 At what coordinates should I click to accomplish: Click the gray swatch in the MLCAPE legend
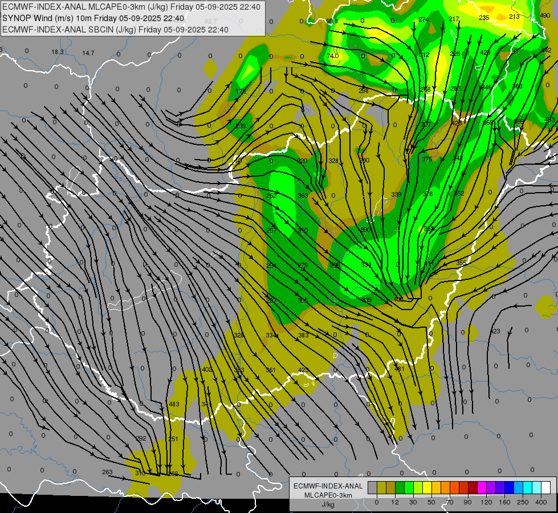tap(373, 487)
